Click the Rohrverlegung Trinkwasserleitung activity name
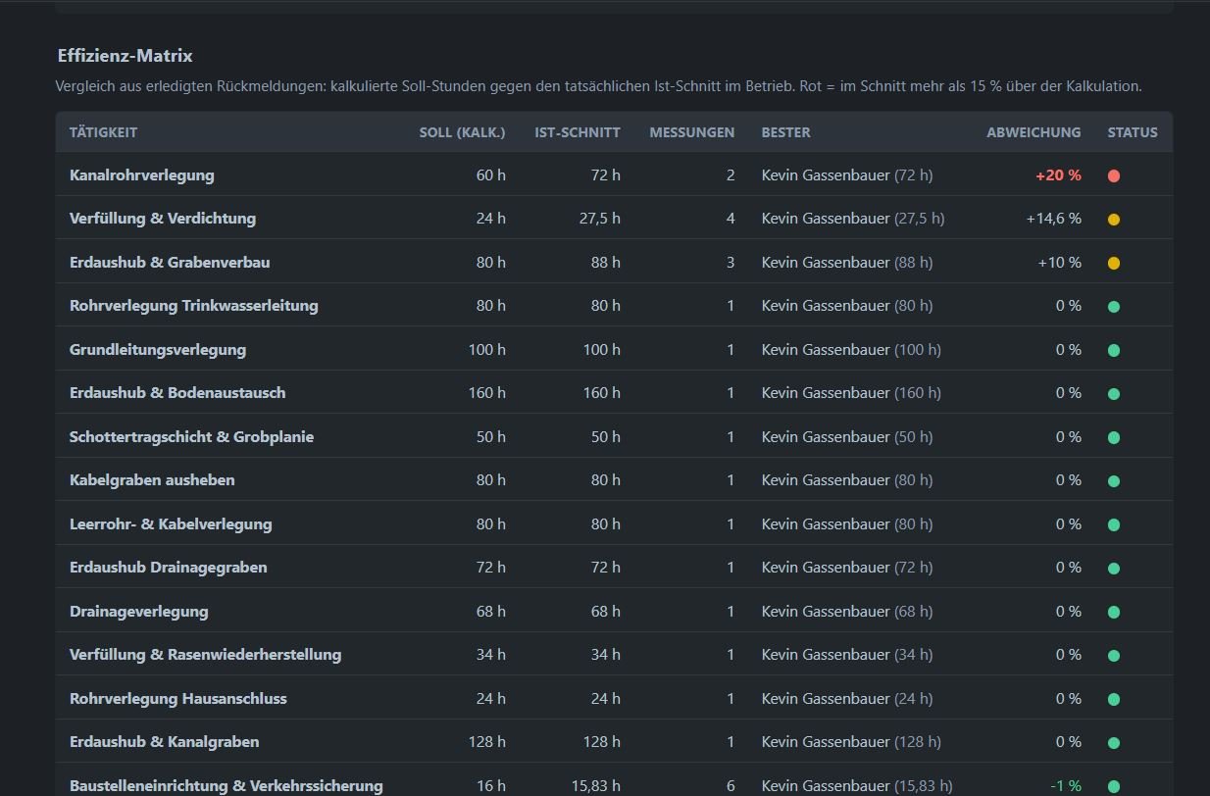Image resolution: width=1210 pixels, height=796 pixels. (x=194, y=306)
